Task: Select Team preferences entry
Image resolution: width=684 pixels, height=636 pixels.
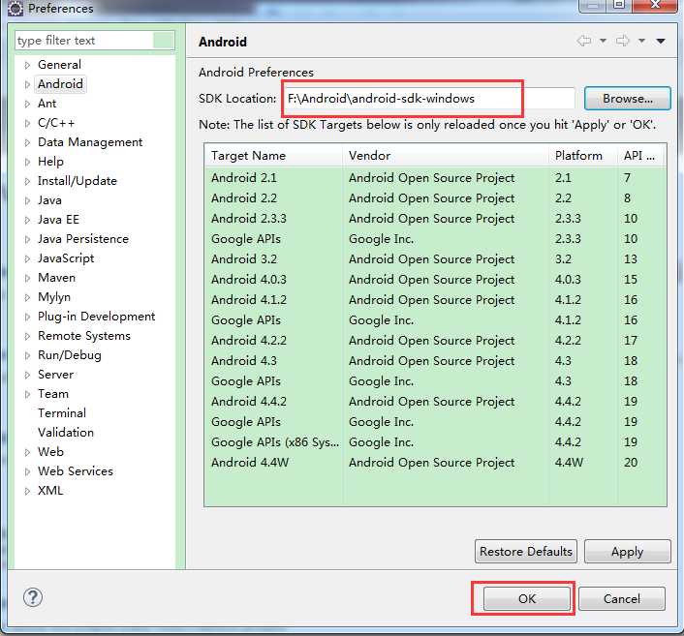Action: click(x=53, y=394)
